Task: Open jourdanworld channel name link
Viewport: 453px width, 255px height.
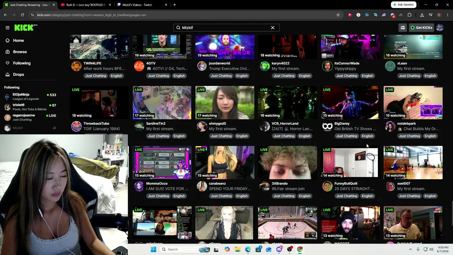Action: pyautogui.click(x=219, y=63)
